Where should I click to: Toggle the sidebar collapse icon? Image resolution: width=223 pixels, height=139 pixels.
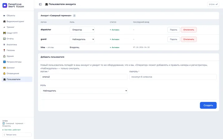(x=40, y=4)
